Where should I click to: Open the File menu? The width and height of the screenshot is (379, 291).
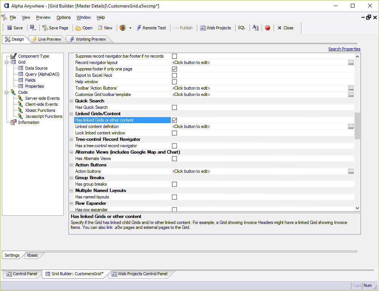click(x=13, y=17)
